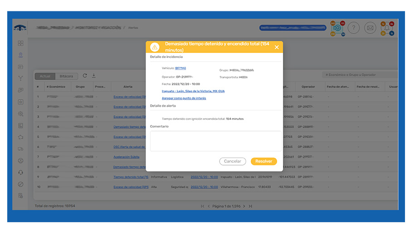Open row 4 Demasiado tiempo alert link
Screen dimensions: 410x229
[x=129, y=127]
